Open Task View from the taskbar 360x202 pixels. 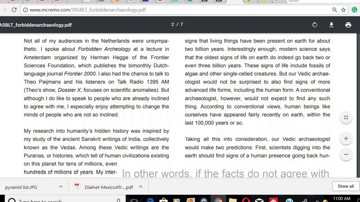click(134, 201)
